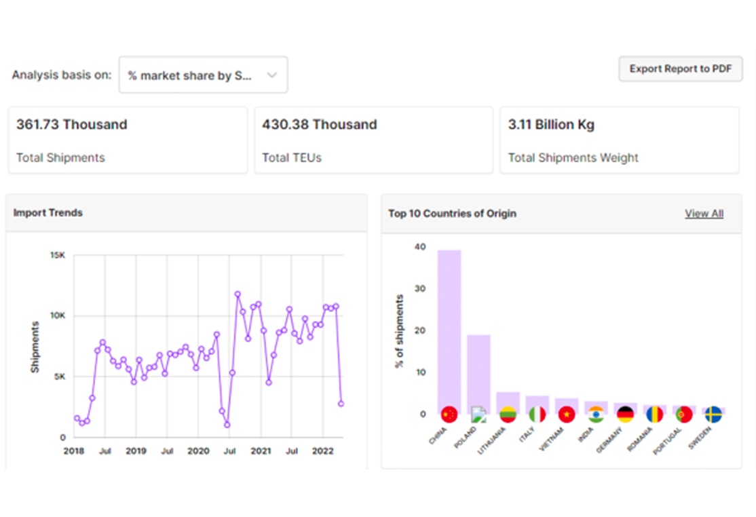Select the India flag icon
Image resolution: width=756 pixels, height=517 pixels.
click(x=596, y=415)
